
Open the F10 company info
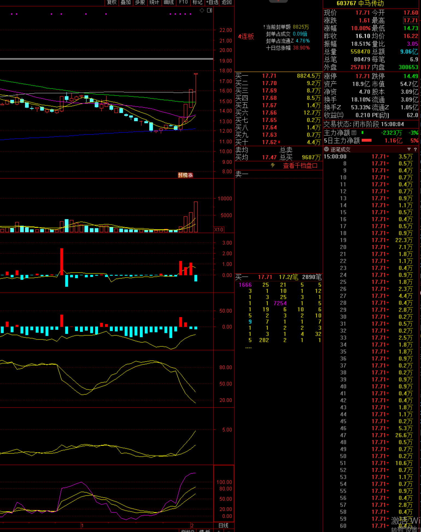click(x=183, y=2)
